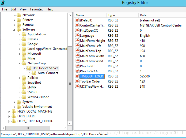Expand the Printers key
Image resolution: width=186 pixels, height=138 pixels.
[x=14, y=20]
